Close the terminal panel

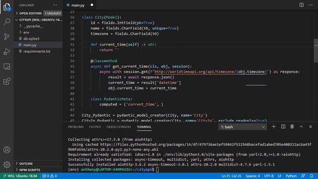click(311, 127)
